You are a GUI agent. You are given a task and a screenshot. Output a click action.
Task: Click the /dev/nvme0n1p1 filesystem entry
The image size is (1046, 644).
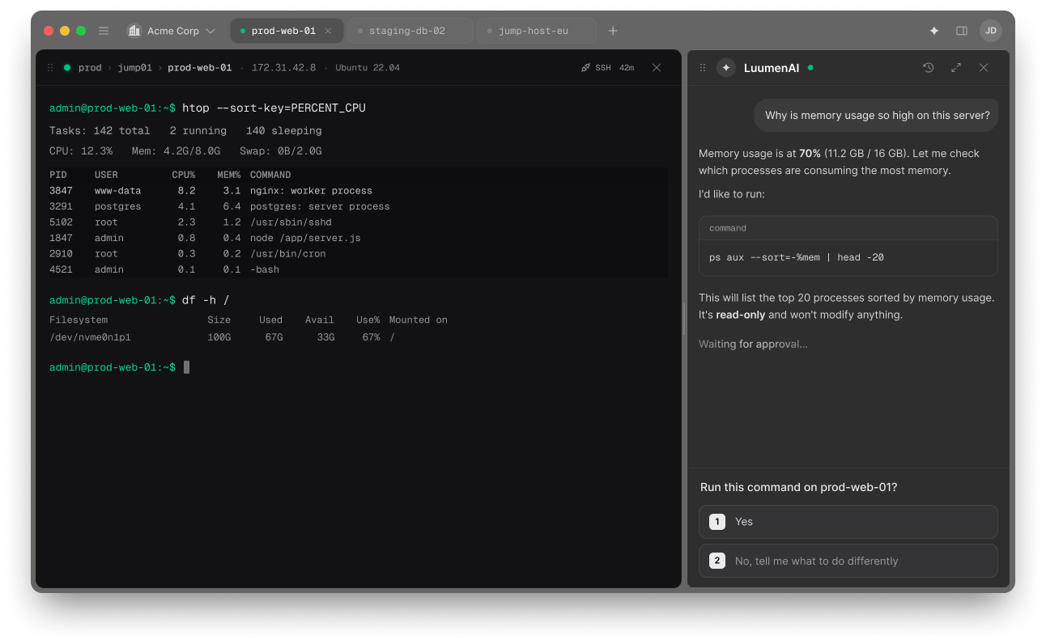pos(90,337)
